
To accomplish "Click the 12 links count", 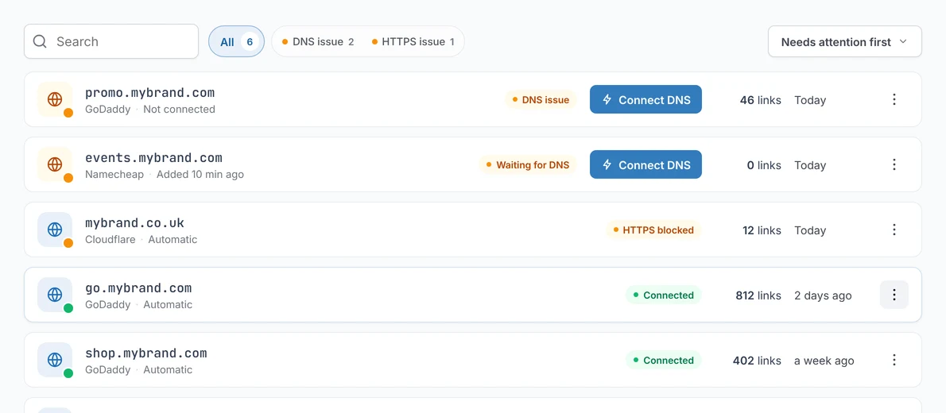I will point(762,230).
